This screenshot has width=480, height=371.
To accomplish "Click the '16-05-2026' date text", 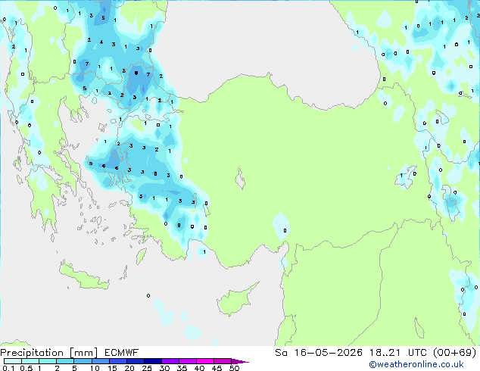I will tap(328, 353).
